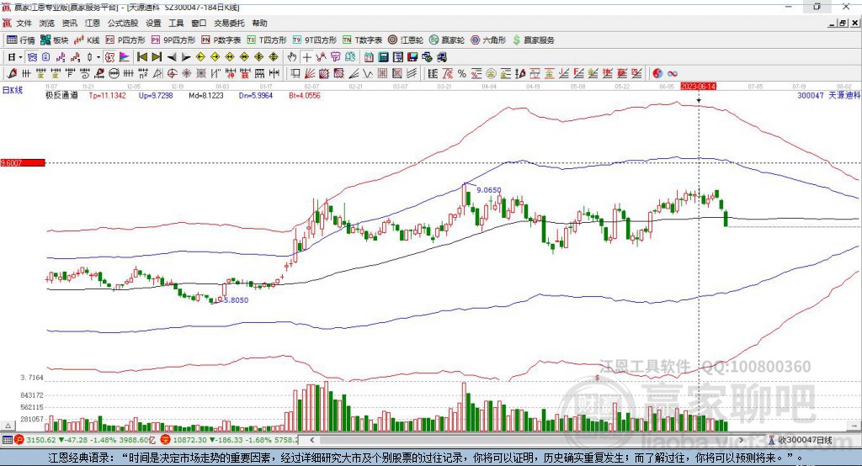Click the 日K线 chart label
The height and width of the screenshot is (466, 862).
point(13,90)
